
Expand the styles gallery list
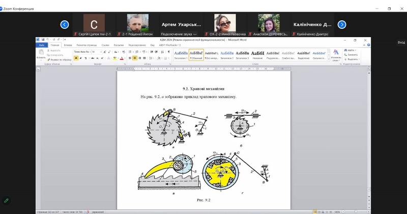click(329, 59)
